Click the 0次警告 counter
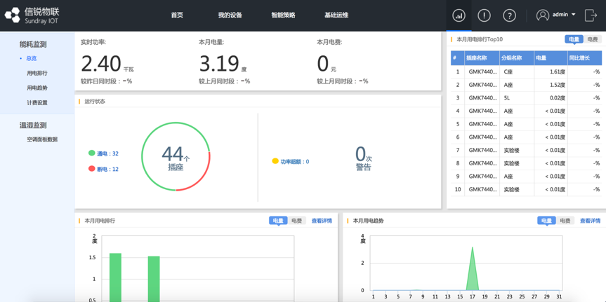Viewport: 606px width, 302px height. coord(363,158)
